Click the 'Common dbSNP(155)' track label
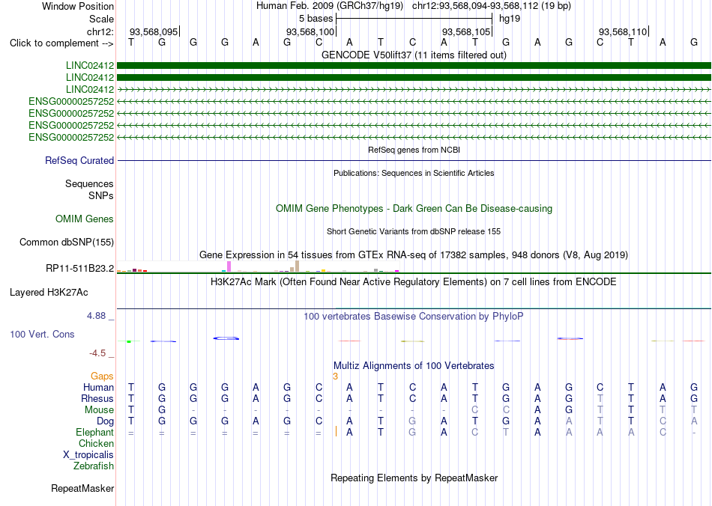 pos(67,242)
